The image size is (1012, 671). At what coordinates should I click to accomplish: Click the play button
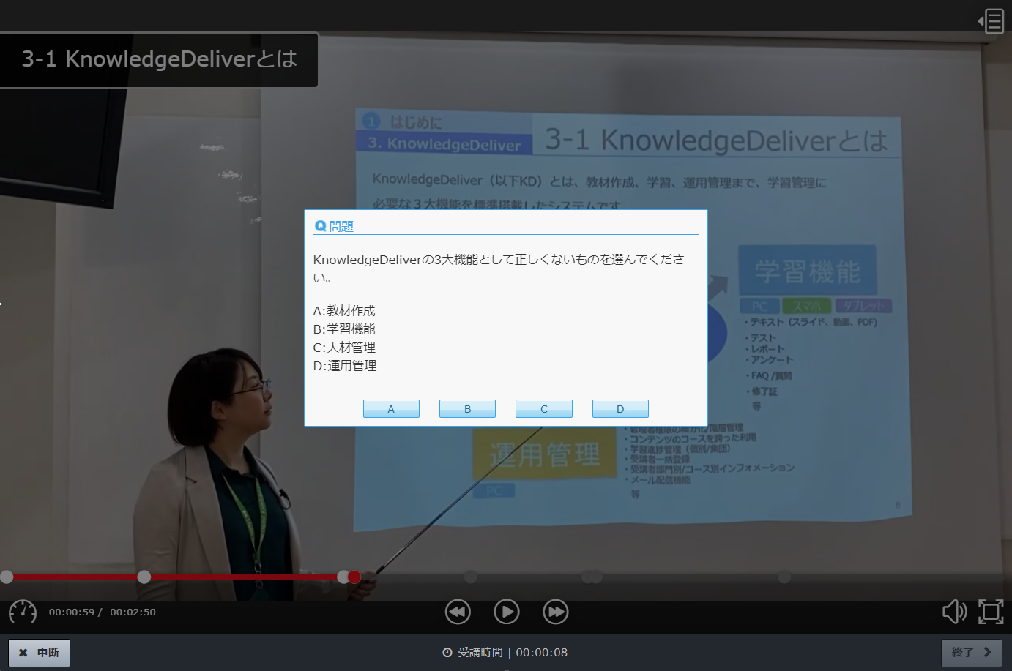click(506, 612)
